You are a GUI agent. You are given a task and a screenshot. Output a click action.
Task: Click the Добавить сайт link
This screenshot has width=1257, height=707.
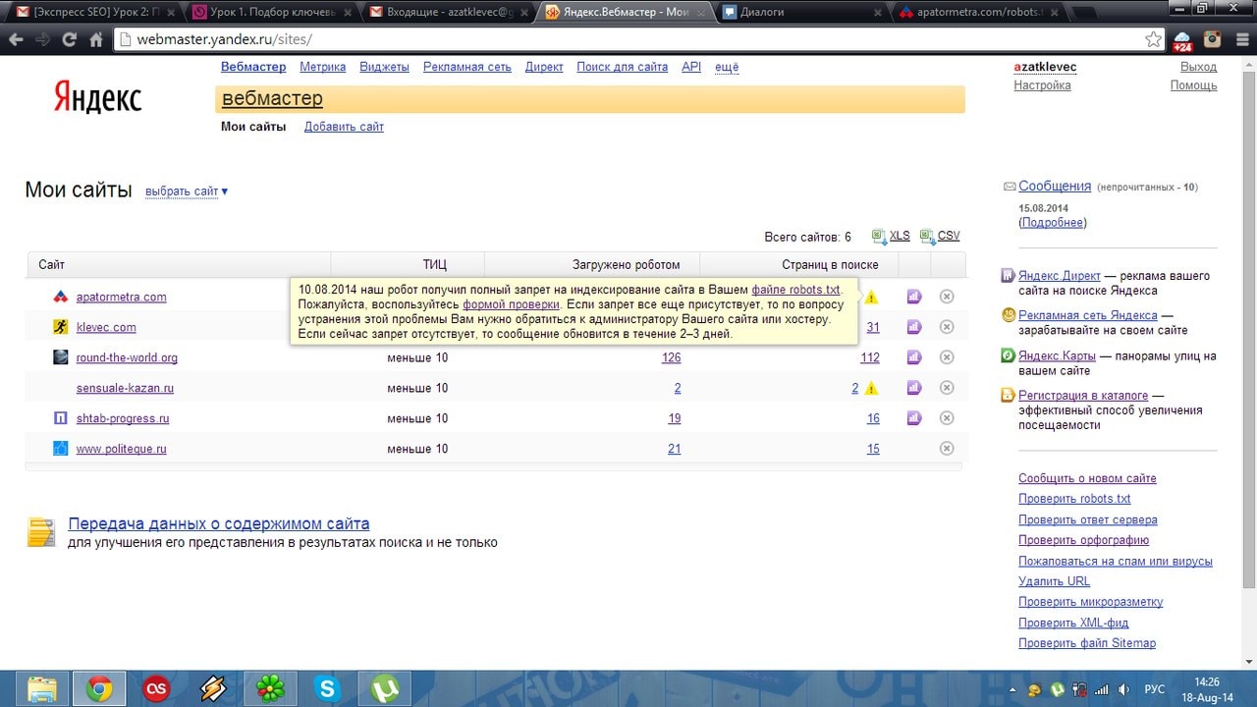(x=344, y=127)
